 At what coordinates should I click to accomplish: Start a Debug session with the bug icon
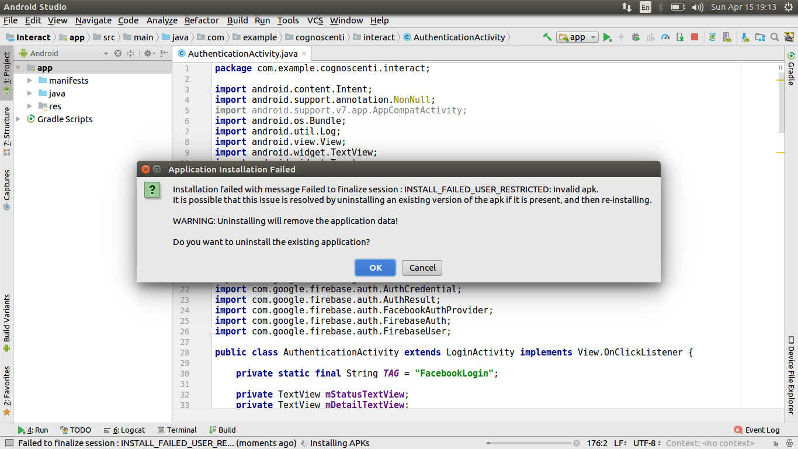click(636, 36)
